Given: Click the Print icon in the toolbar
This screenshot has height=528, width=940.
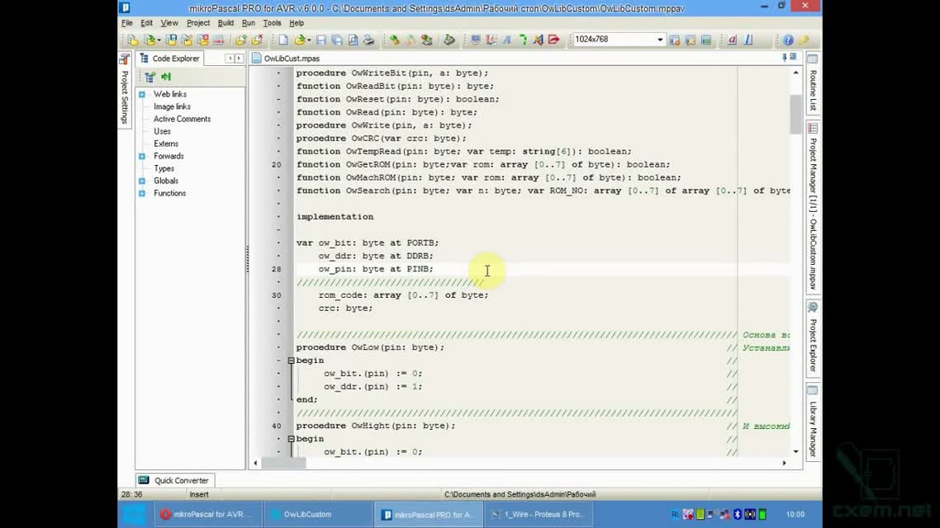Looking at the screenshot, I should click(368, 40).
